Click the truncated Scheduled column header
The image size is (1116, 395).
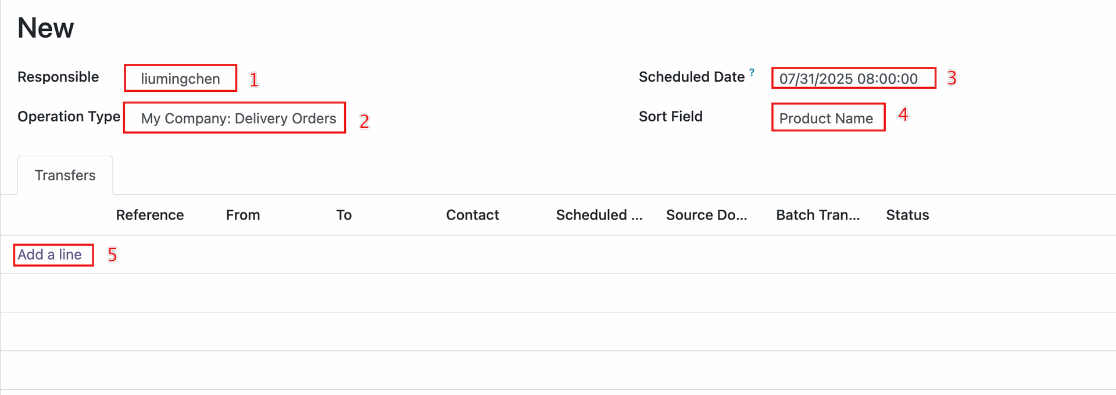pyautogui.click(x=599, y=215)
